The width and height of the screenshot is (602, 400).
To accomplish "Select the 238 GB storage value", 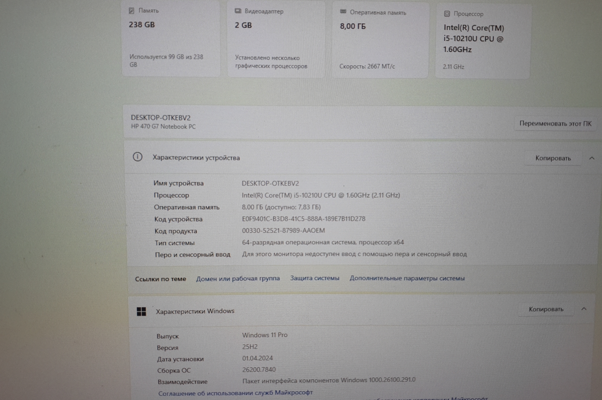I will click(x=142, y=25).
